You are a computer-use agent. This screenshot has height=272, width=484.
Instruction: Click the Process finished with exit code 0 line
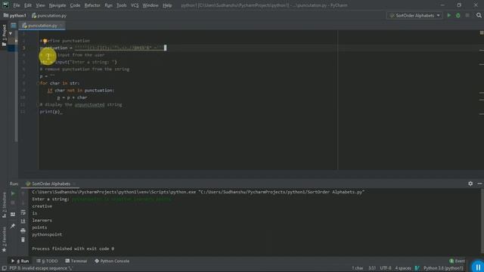(x=73, y=249)
